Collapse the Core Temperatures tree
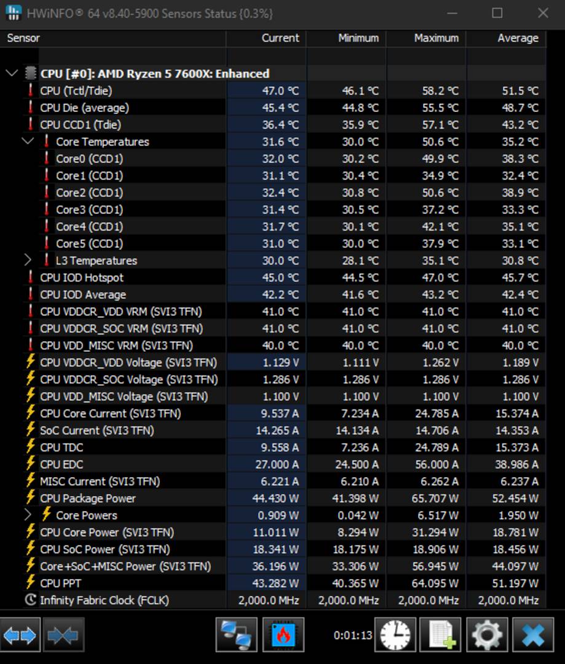Image resolution: width=565 pixels, height=664 pixels. pyautogui.click(x=28, y=141)
